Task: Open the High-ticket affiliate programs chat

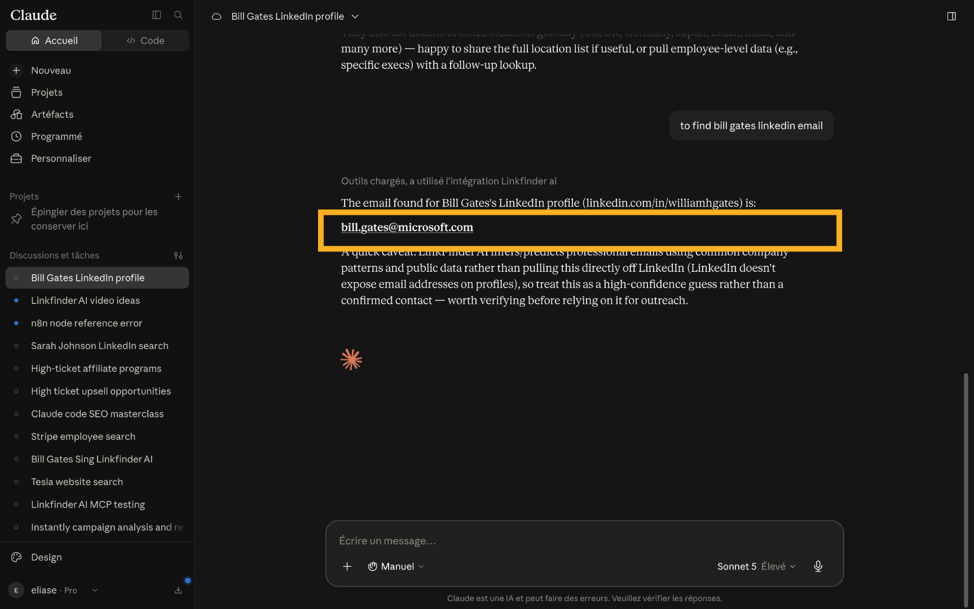Action: pyautogui.click(x=97, y=368)
